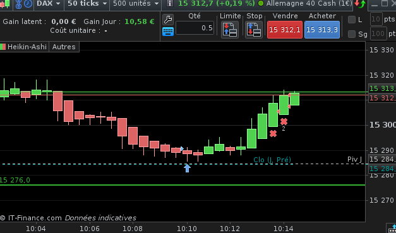396x233 pixels.
Task: Click the Qté quantity field showing 0.5
Action: pos(195,28)
